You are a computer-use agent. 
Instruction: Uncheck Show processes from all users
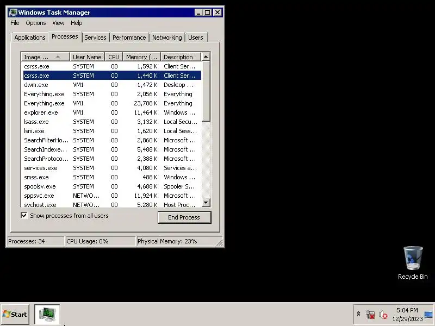pyautogui.click(x=24, y=216)
